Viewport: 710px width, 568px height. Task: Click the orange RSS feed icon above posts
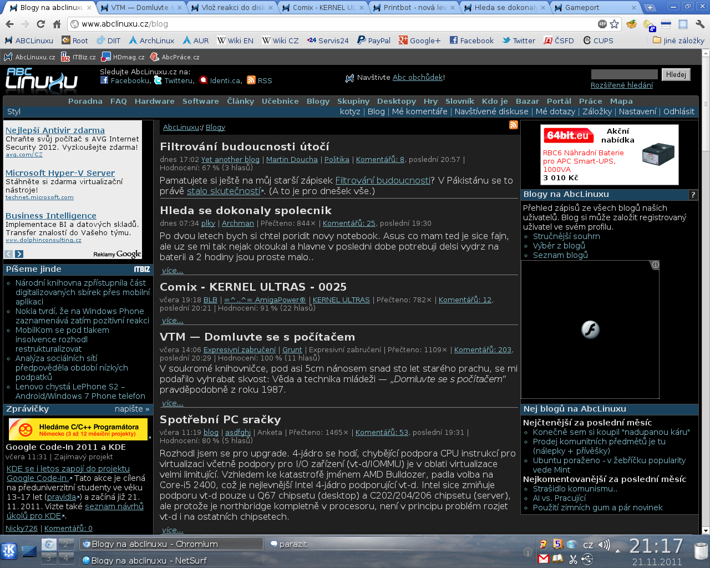pos(514,125)
